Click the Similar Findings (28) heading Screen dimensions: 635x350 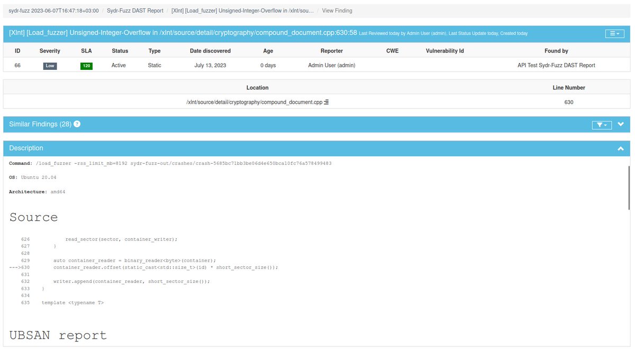40,124
